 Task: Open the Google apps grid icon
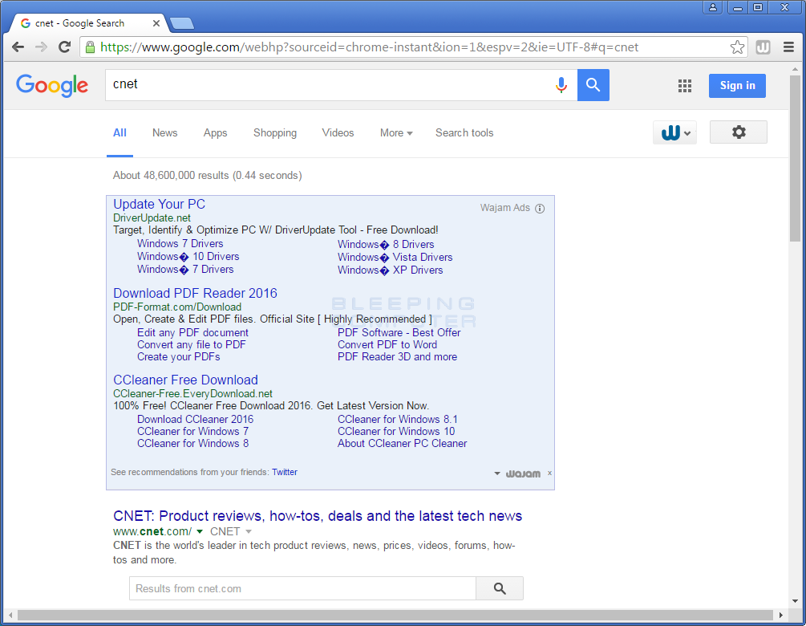click(684, 85)
